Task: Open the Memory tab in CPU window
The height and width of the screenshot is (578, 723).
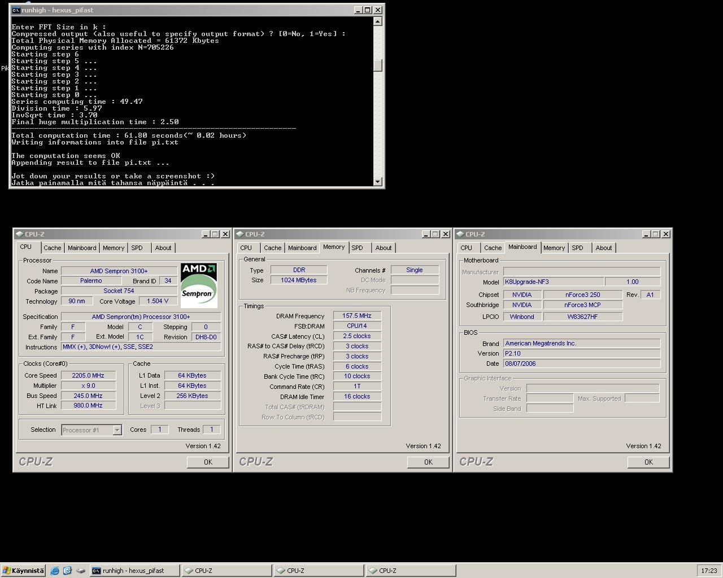Action: [114, 248]
